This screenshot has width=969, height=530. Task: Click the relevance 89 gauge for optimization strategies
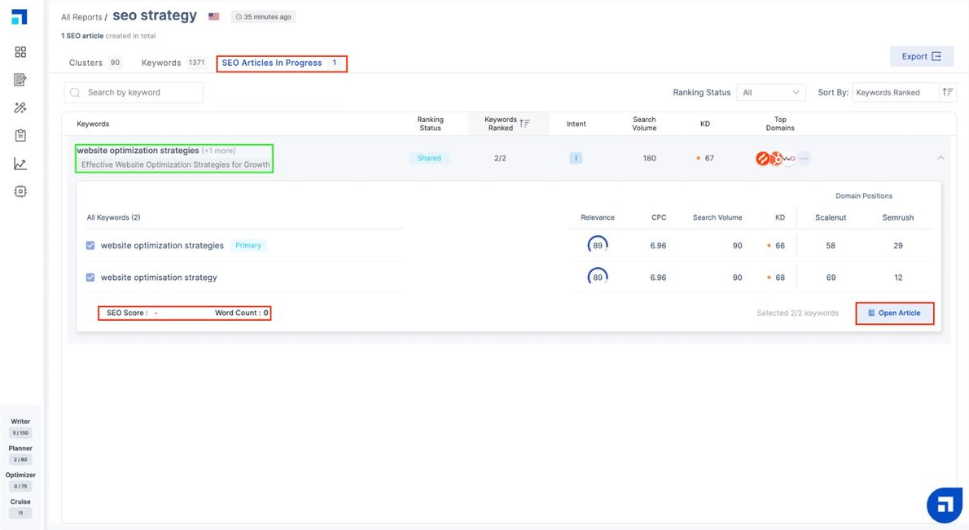pyautogui.click(x=597, y=245)
